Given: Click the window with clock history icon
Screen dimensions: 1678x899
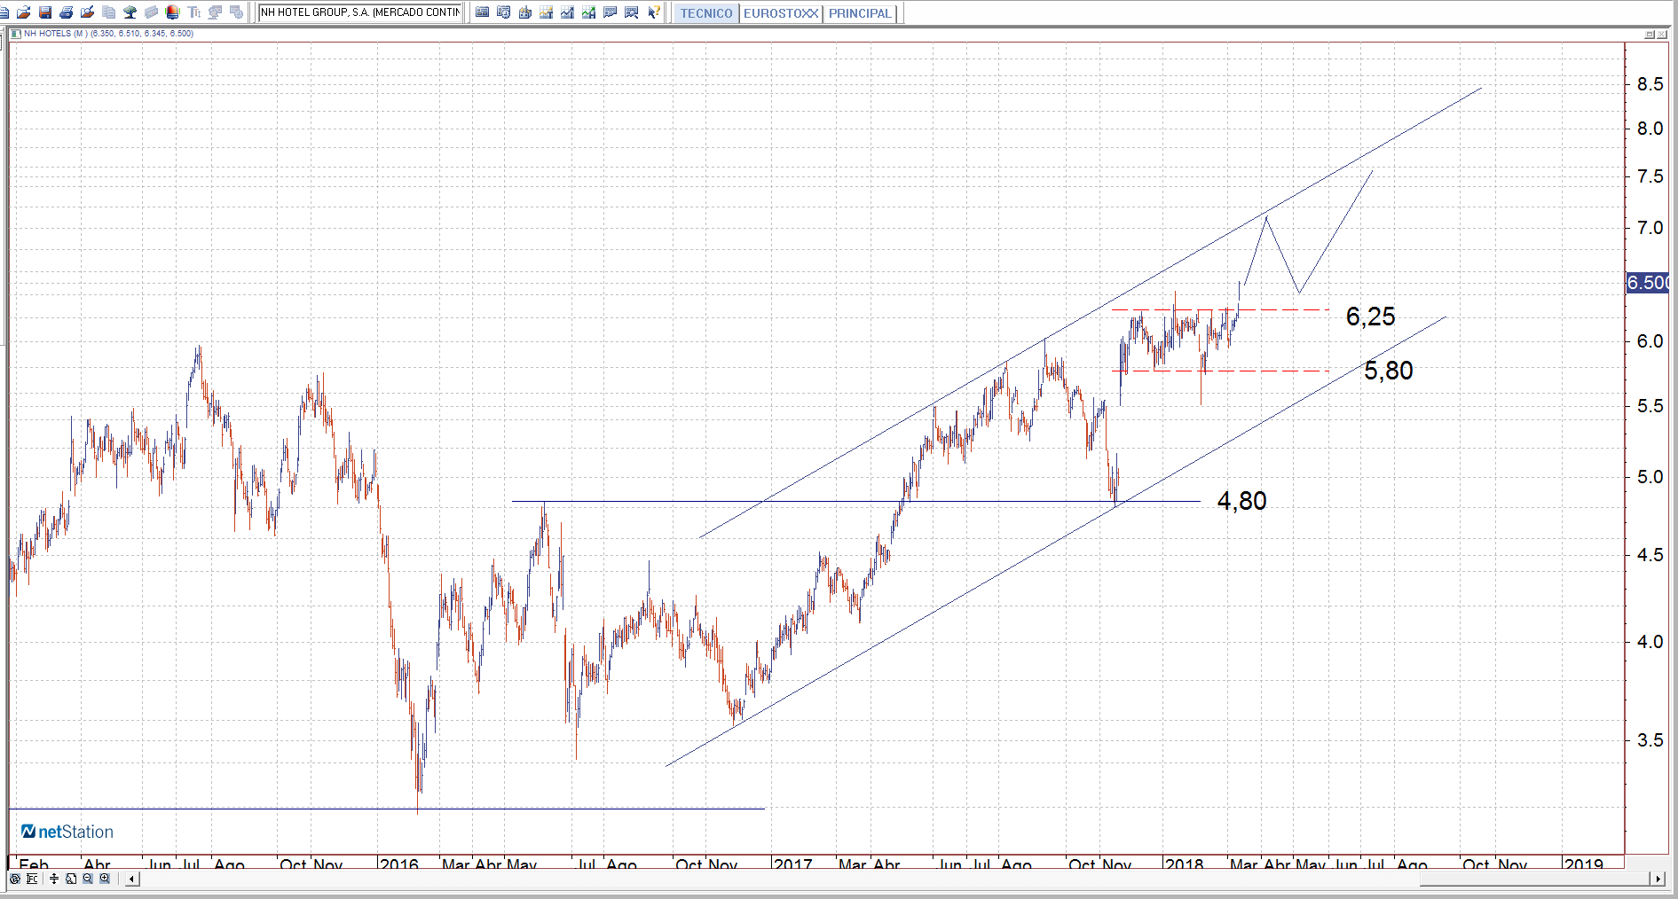Looking at the screenshot, I should [504, 12].
